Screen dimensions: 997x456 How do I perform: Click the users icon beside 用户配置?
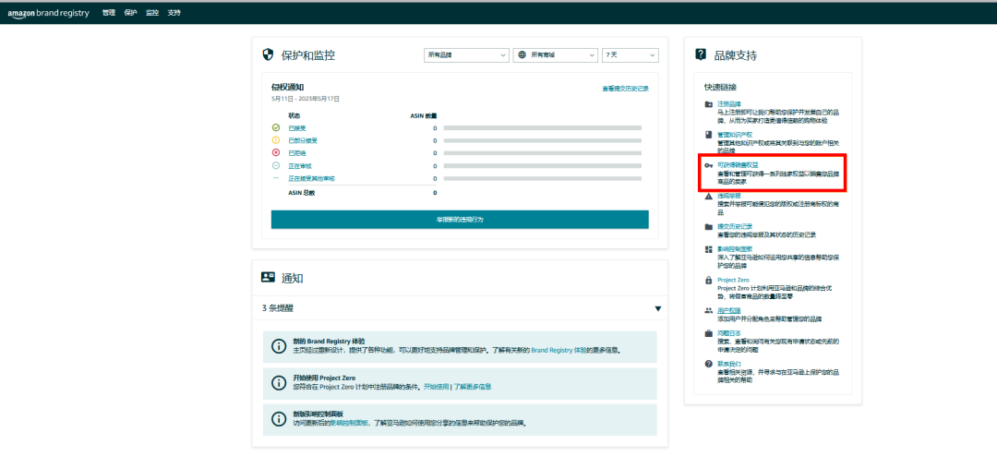pyautogui.click(x=708, y=310)
